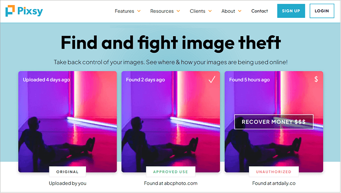341x193 pixels.
Task: Expand the Features dropdown chevron
Action: pyautogui.click(x=139, y=11)
